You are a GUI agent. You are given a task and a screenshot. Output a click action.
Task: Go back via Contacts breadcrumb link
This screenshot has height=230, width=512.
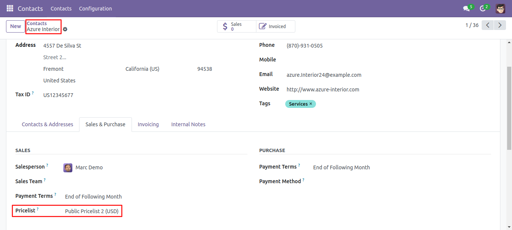(37, 23)
